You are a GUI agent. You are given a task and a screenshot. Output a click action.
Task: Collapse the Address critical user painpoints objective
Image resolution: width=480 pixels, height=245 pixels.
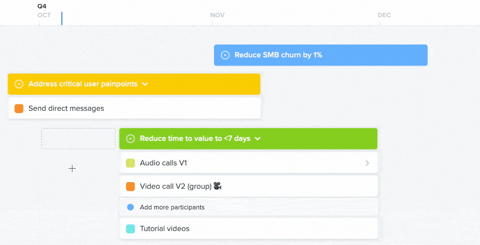coord(145,84)
